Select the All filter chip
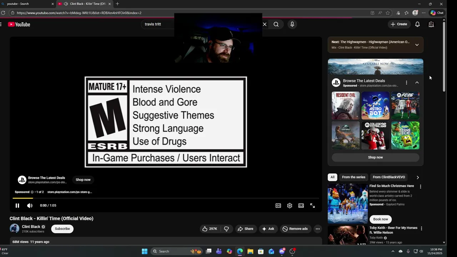 click(332, 177)
